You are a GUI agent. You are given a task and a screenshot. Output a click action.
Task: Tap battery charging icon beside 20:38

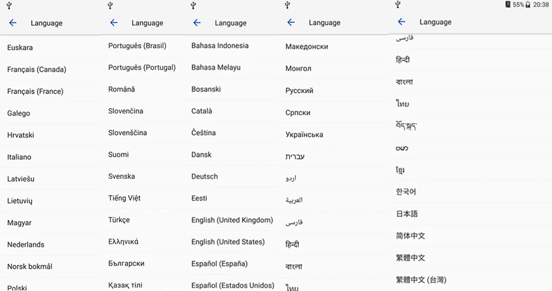tap(528, 5)
